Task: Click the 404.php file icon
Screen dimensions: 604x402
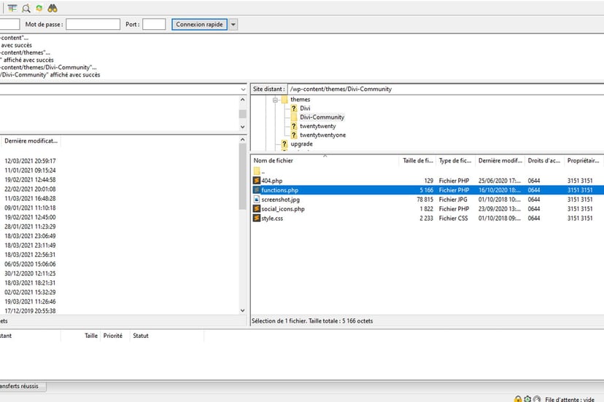Action: [x=257, y=181]
